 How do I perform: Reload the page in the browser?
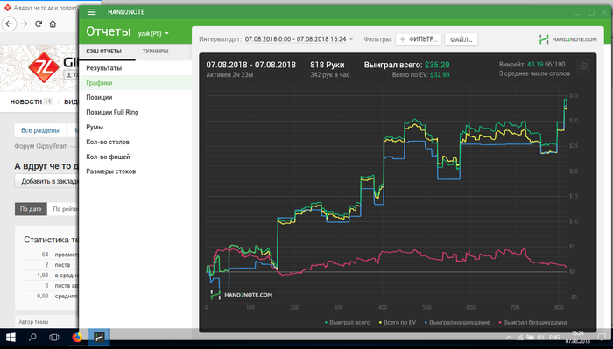pos(39,24)
